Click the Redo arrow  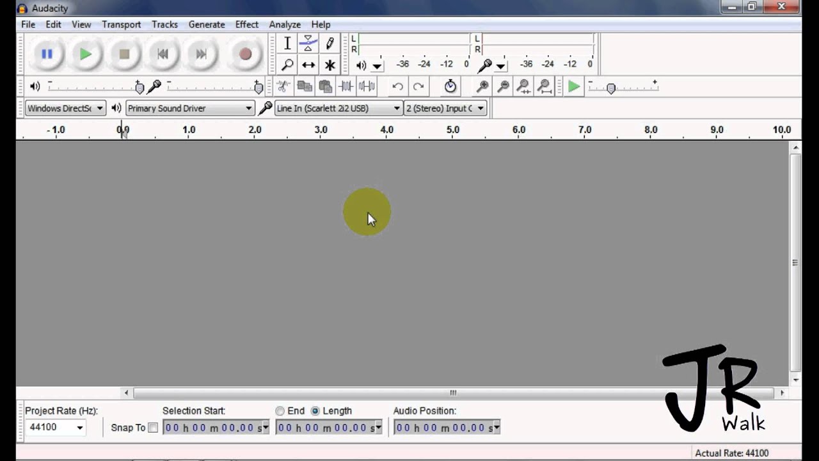(418, 86)
